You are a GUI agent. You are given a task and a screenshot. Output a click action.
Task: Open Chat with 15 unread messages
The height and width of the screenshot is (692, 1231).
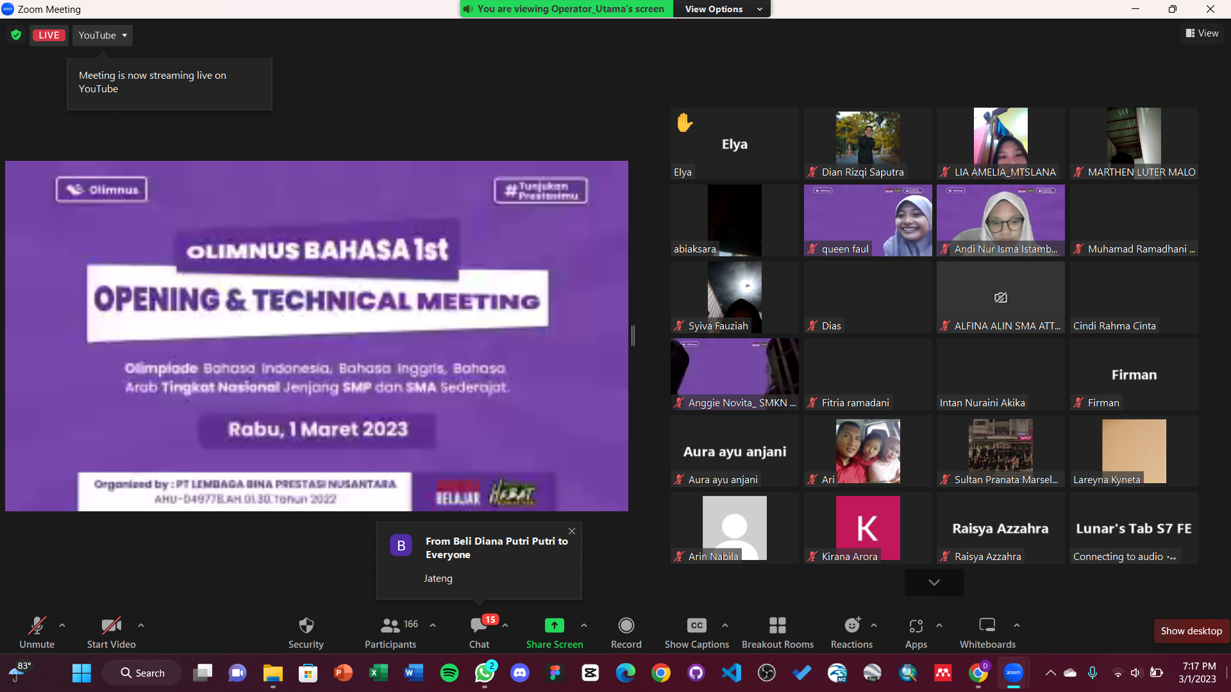coord(479,625)
